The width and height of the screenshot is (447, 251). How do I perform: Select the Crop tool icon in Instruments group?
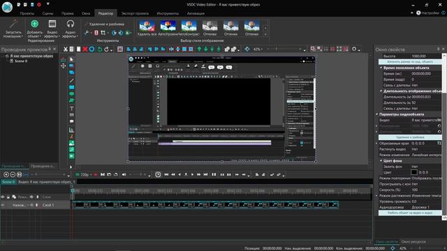point(103,33)
